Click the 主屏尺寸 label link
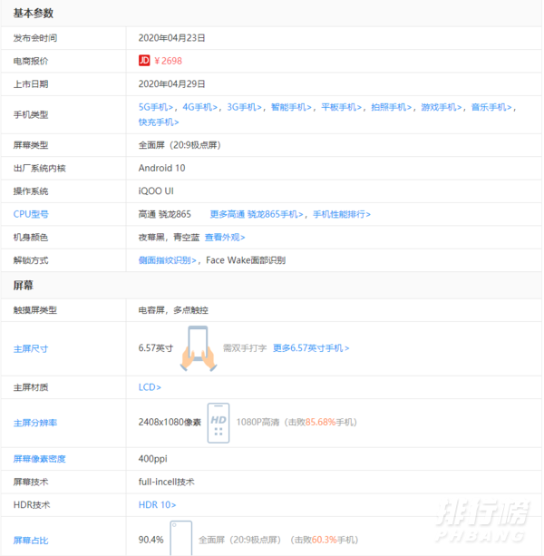Viewport: 544px width, 556px height. pos(31,349)
